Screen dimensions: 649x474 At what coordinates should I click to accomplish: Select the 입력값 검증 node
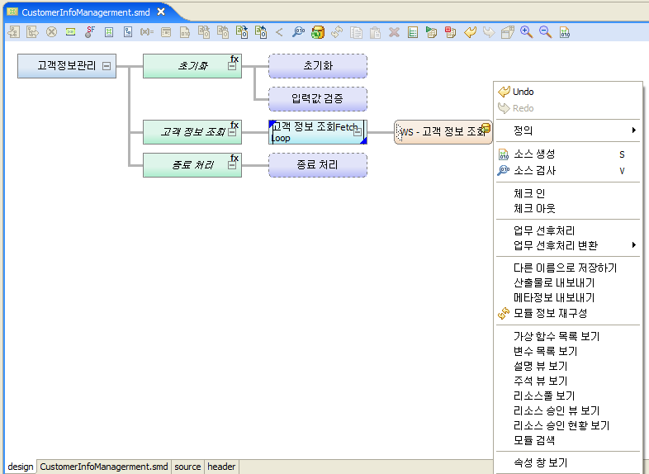coord(317,99)
